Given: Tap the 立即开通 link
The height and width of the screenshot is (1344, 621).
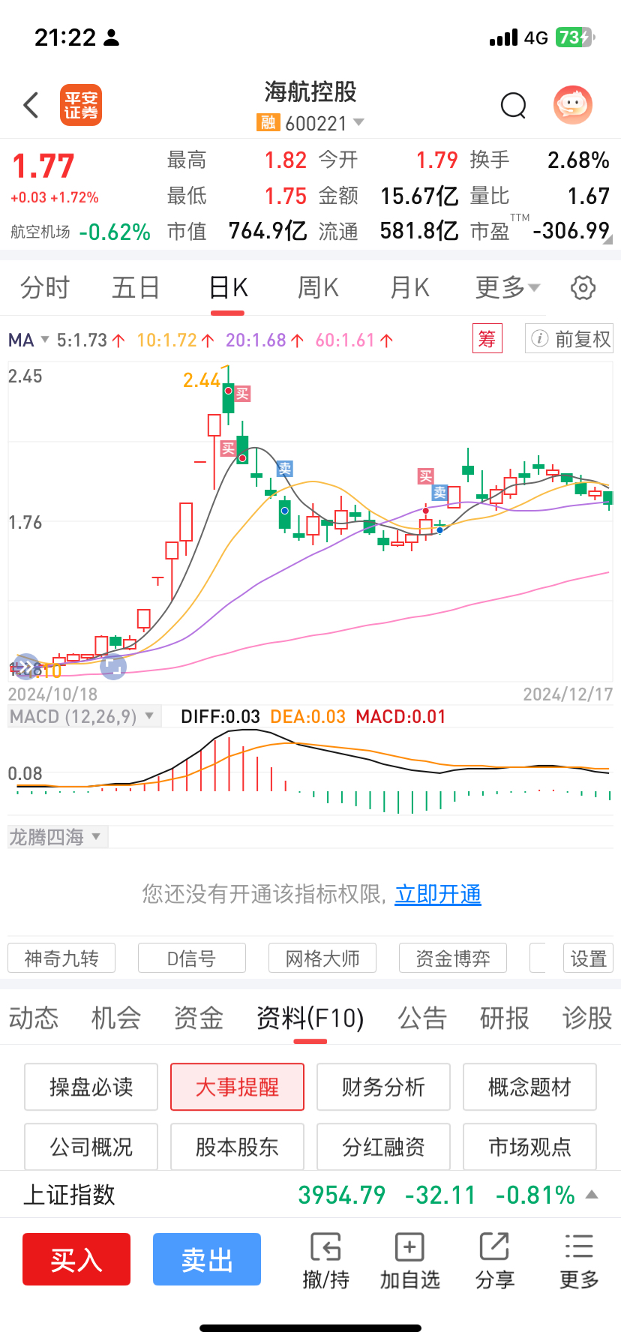Looking at the screenshot, I should (438, 894).
